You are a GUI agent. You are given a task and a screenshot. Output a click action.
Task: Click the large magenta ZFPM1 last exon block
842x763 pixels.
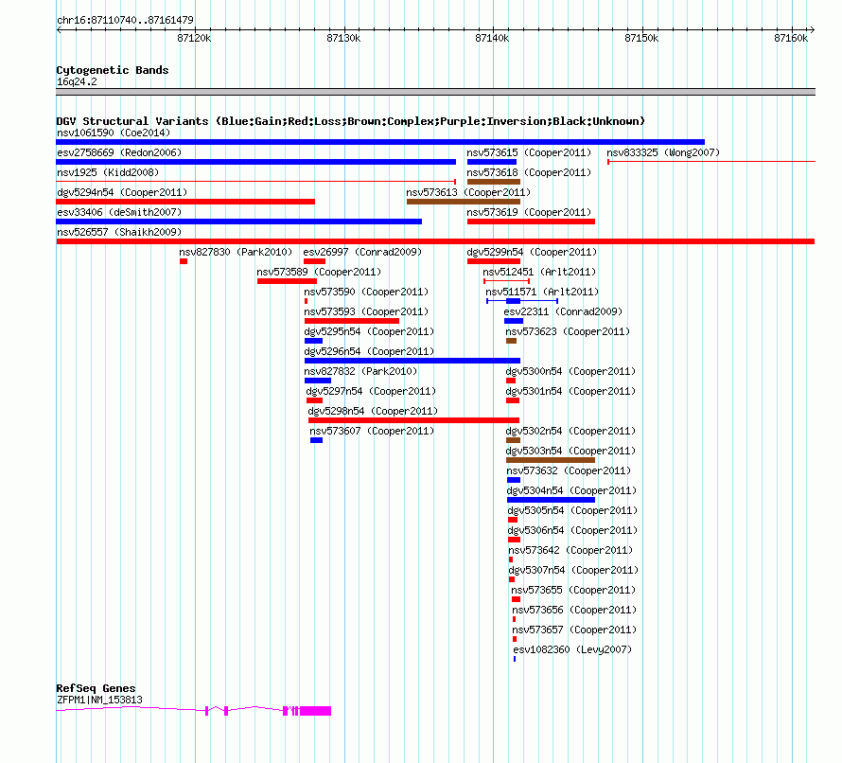pyautogui.click(x=315, y=711)
